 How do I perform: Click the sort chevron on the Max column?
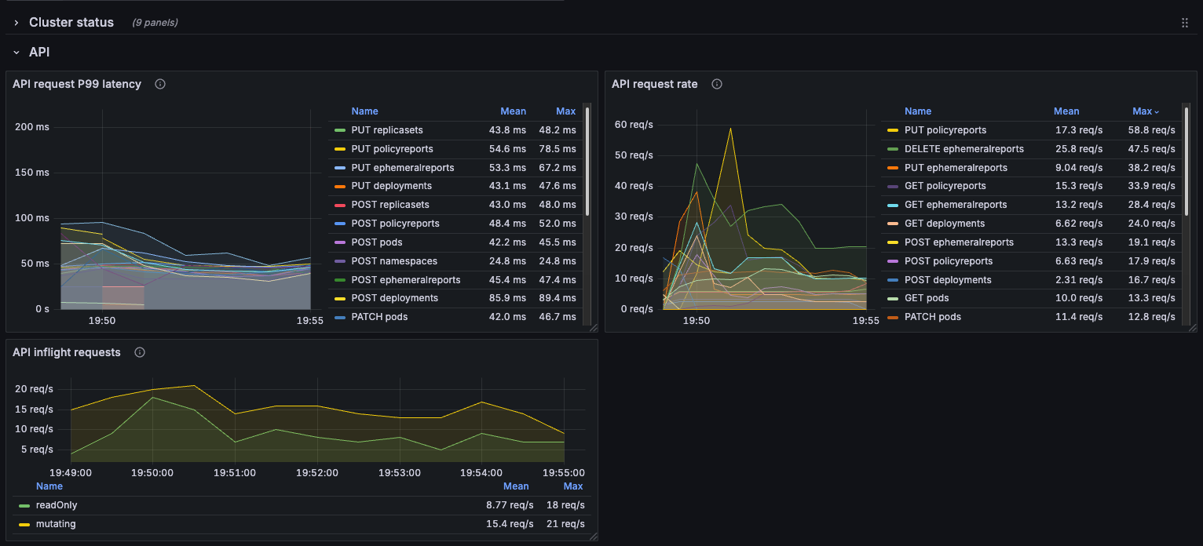1156,111
